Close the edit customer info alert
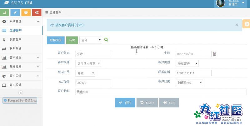 point(237,25)
